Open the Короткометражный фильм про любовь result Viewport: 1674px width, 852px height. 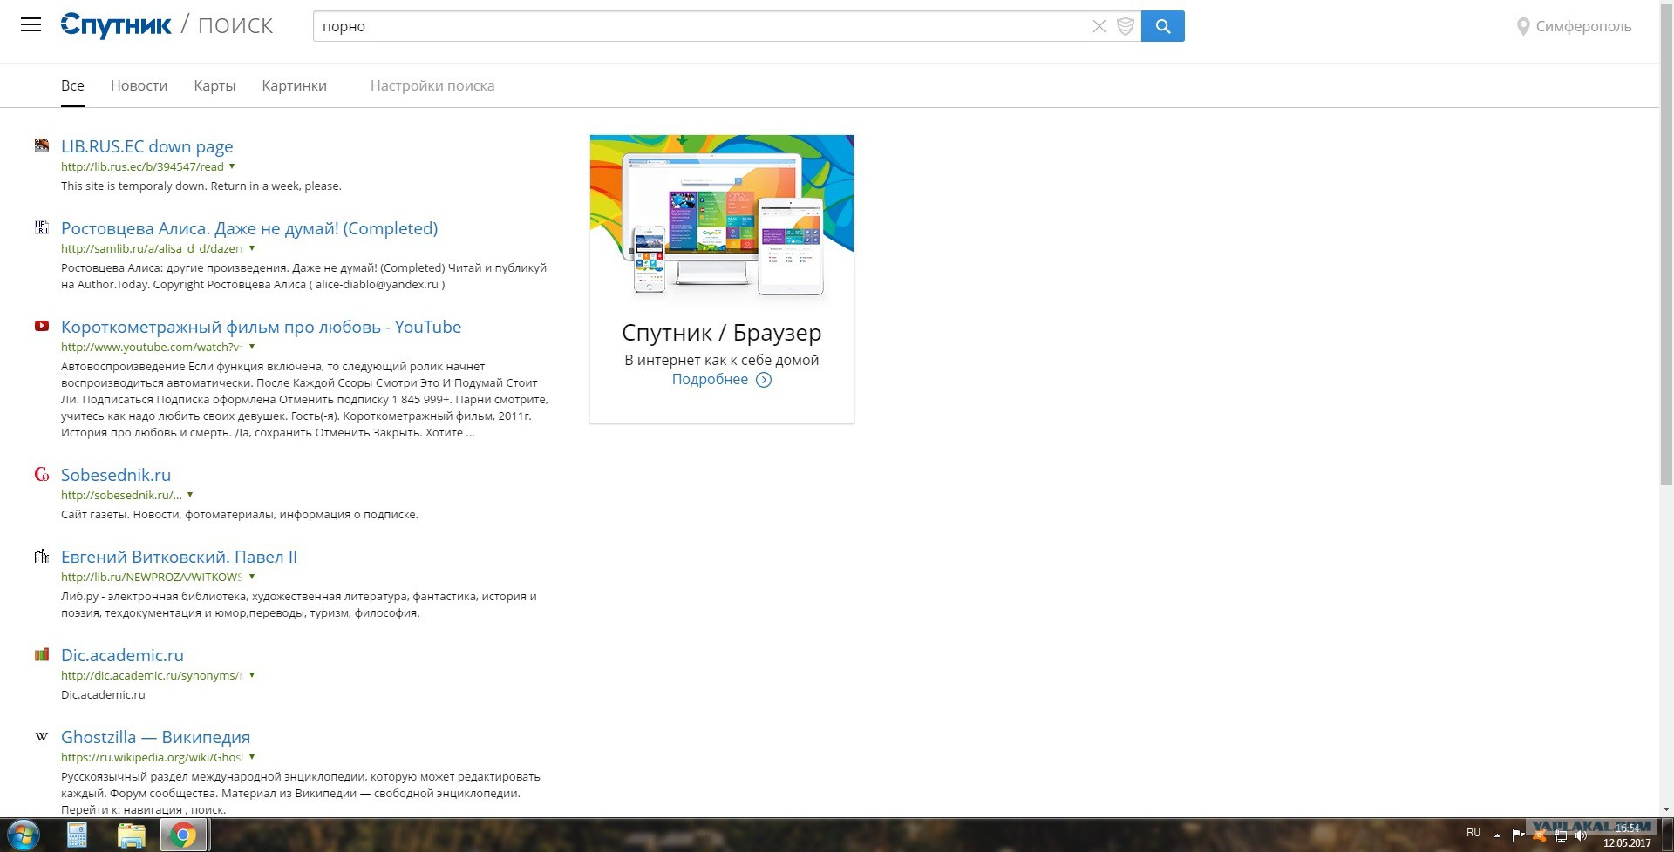pyautogui.click(x=261, y=327)
